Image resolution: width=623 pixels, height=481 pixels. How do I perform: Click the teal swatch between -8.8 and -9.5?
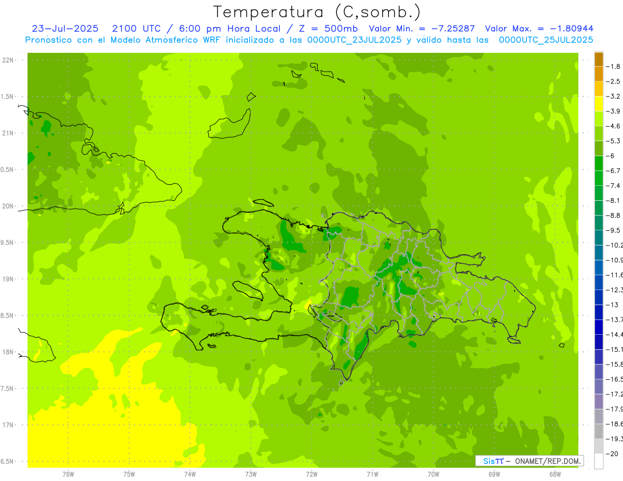point(599,223)
